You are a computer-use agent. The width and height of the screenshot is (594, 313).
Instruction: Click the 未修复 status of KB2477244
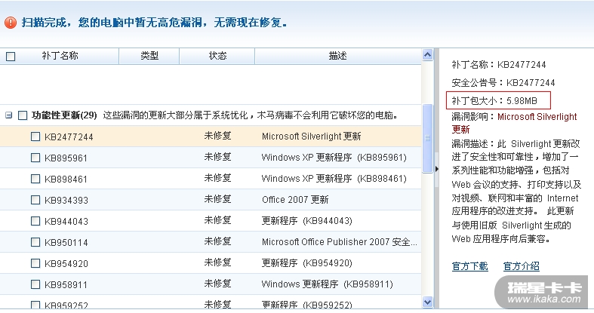pyautogui.click(x=217, y=136)
